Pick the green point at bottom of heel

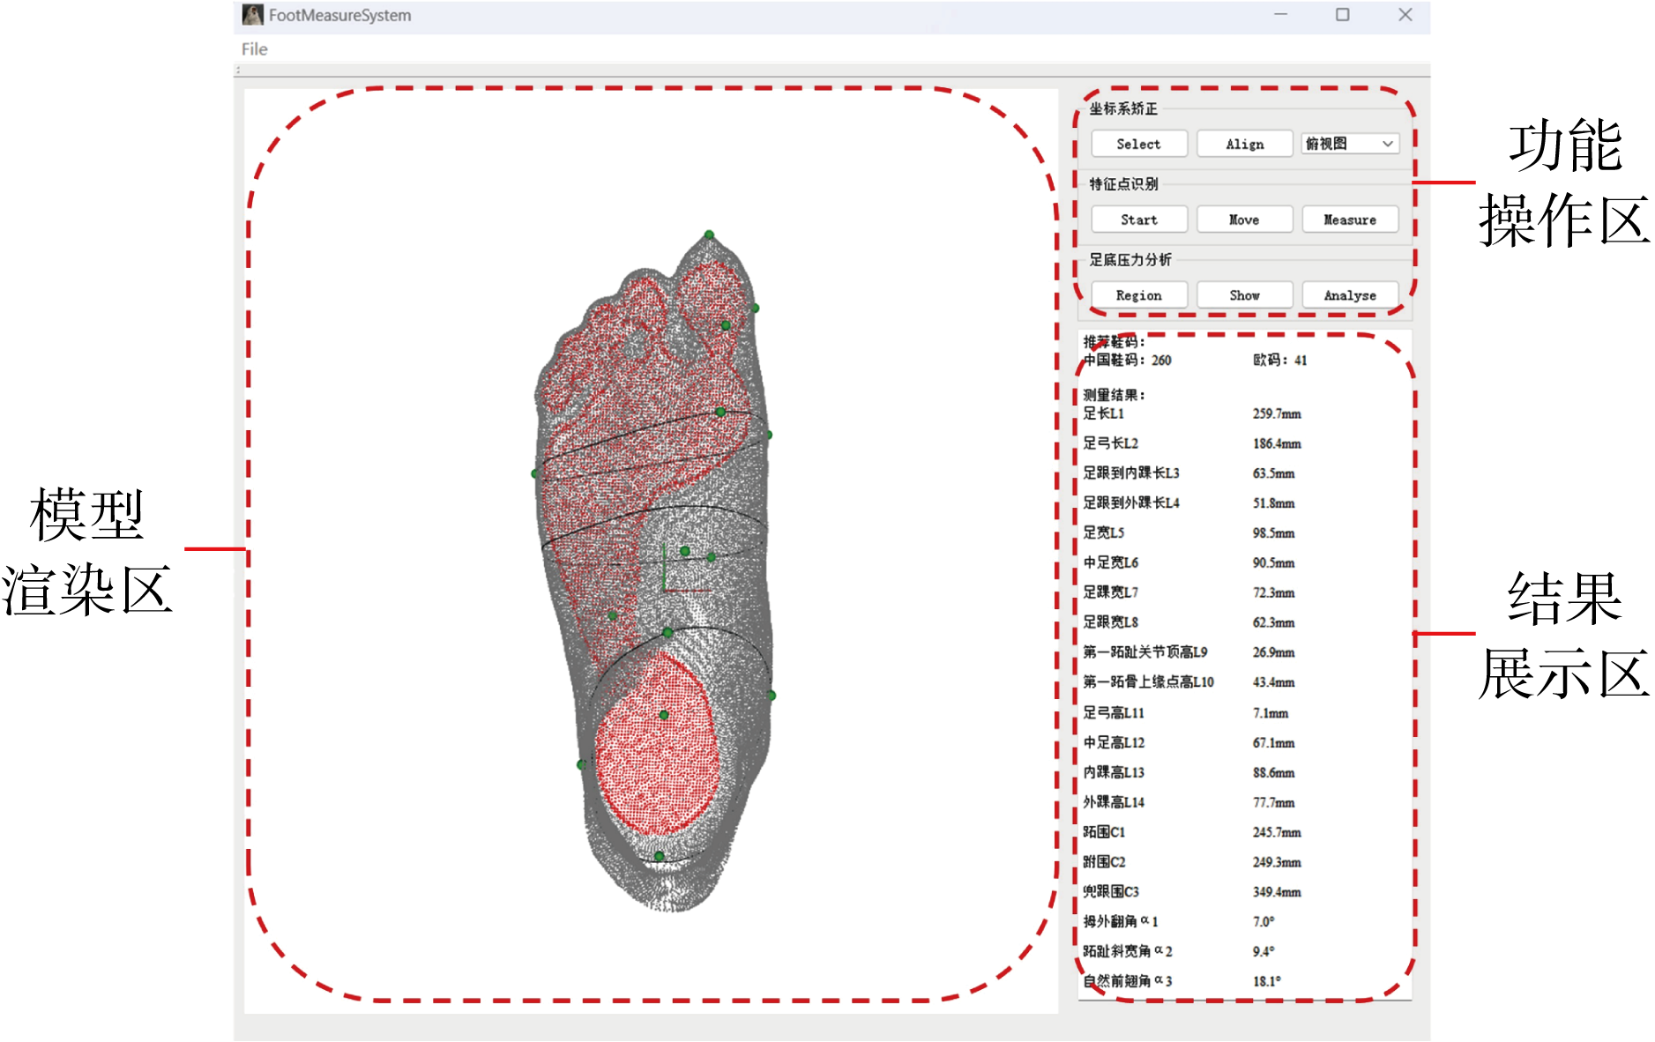click(x=659, y=856)
